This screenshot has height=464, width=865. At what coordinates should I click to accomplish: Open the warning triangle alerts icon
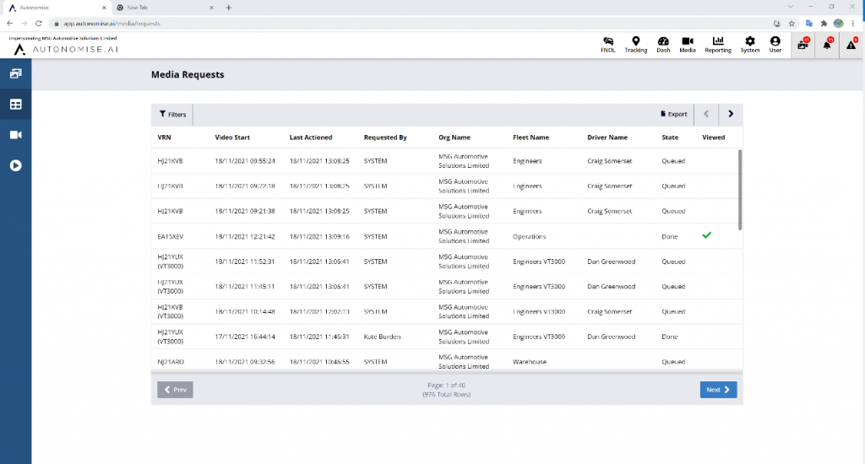coord(851,45)
